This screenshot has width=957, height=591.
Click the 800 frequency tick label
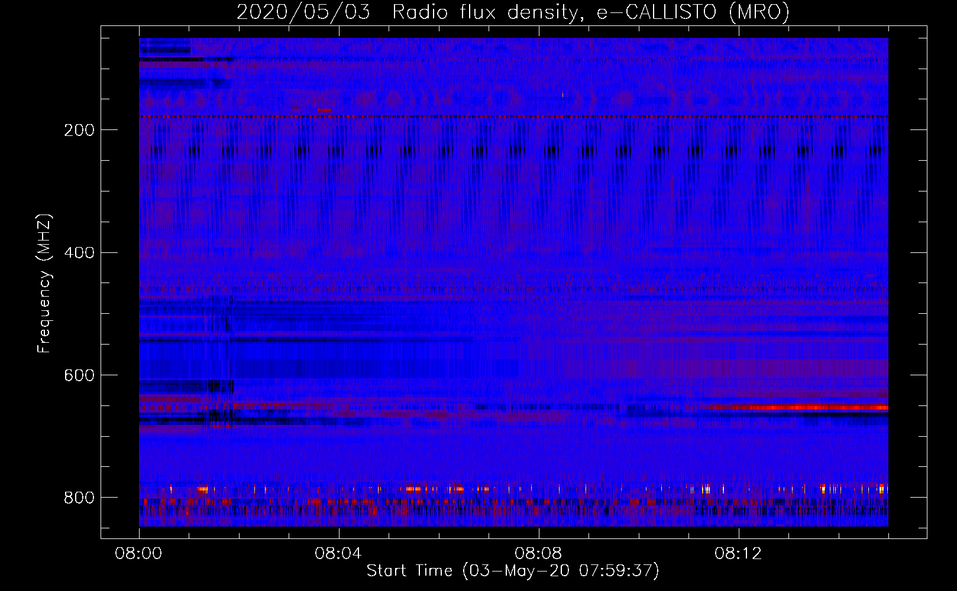tap(79, 498)
